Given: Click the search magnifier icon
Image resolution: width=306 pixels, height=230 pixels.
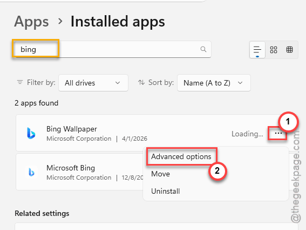Looking at the screenshot, I should click(x=203, y=49).
